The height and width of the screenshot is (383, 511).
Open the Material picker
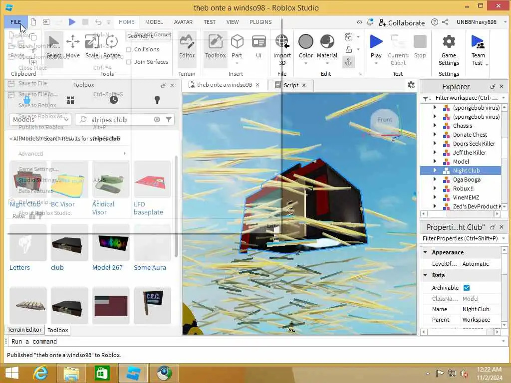(327, 46)
